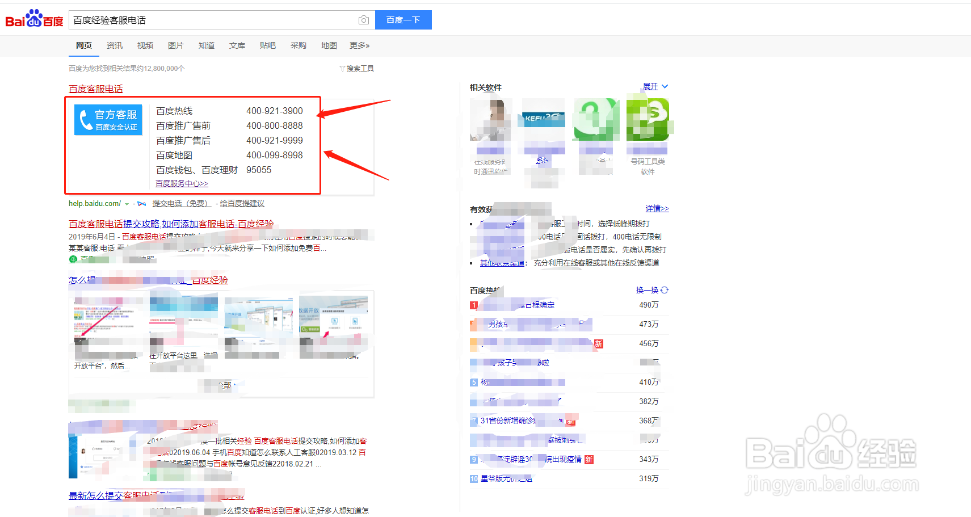The image size is (971, 517).
Task: Open the 资讯 tab
Action: pos(115,45)
